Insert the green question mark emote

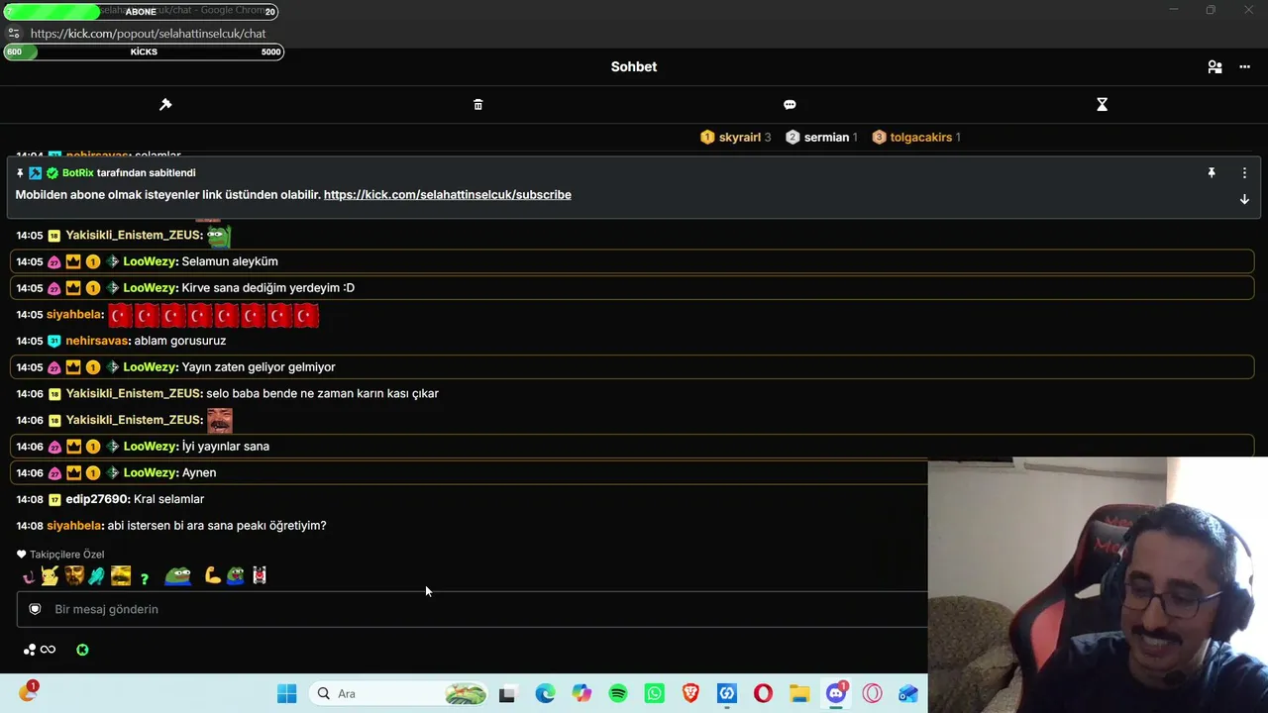pos(145,578)
